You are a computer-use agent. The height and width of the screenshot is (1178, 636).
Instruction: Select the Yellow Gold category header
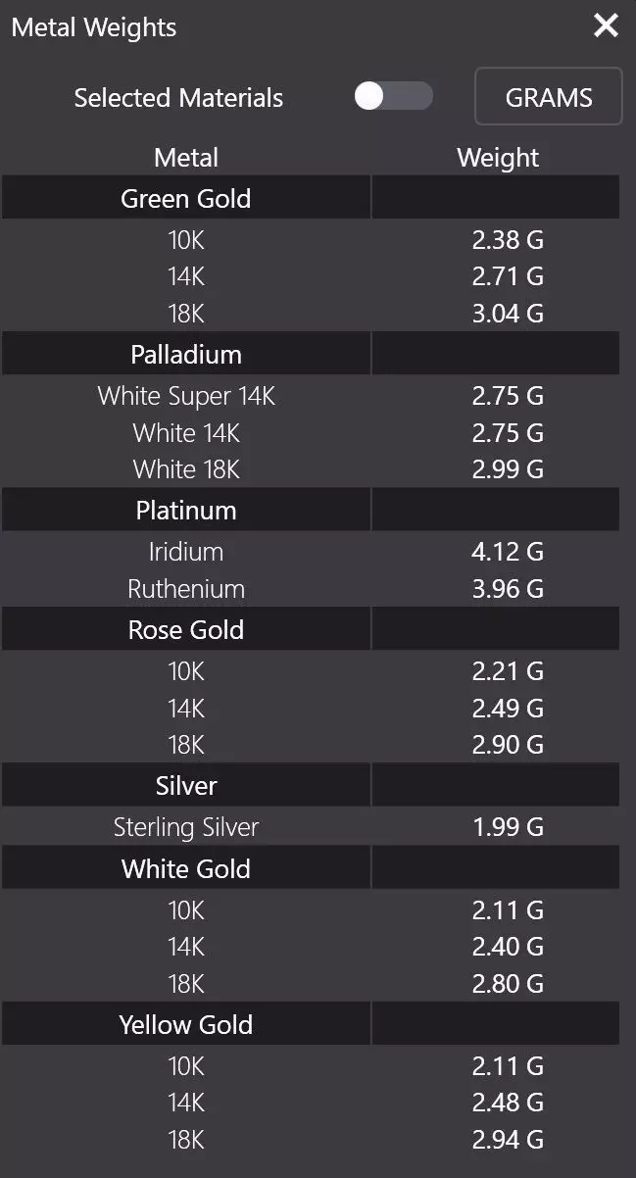[186, 1025]
